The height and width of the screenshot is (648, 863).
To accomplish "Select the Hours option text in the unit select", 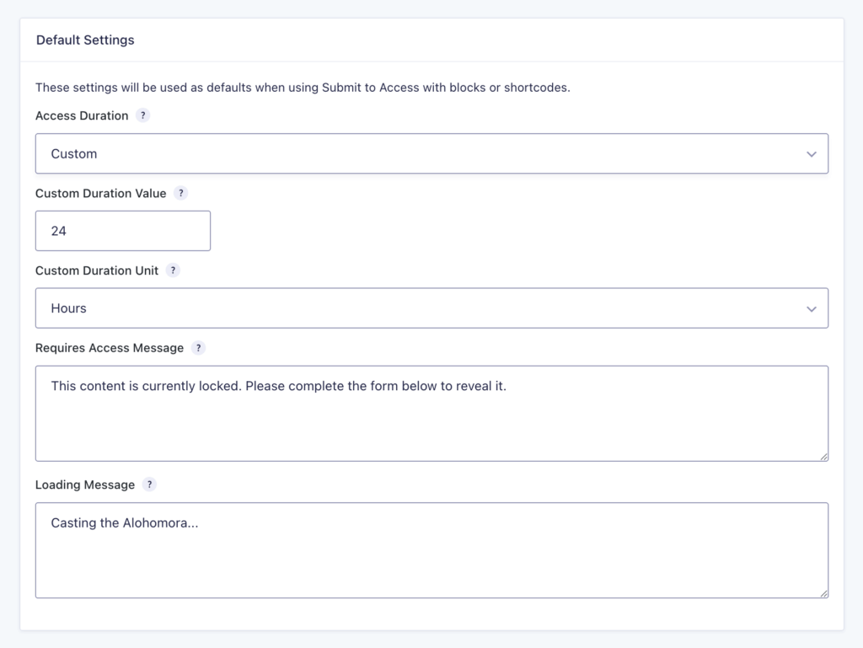I will tap(68, 308).
